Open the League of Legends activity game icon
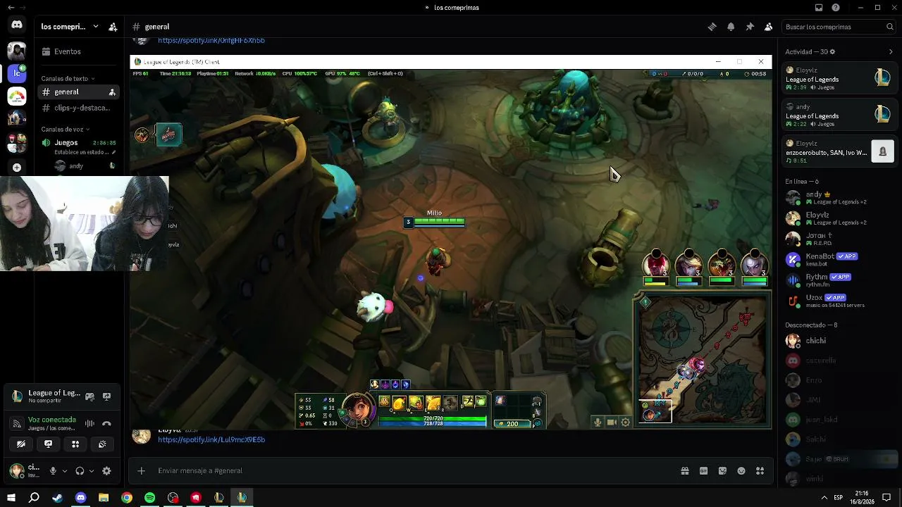This screenshot has height=507, width=902. pyautogui.click(x=89, y=396)
